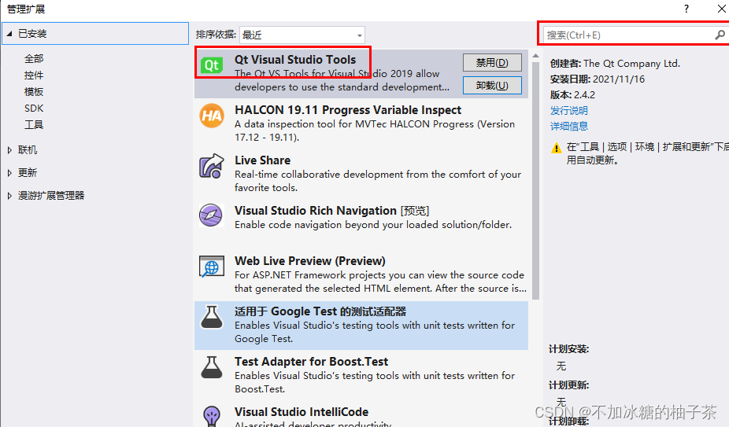Open the 详细信息 details link
This screenshot has height=427, width=729.
click(x=569, y=127)
